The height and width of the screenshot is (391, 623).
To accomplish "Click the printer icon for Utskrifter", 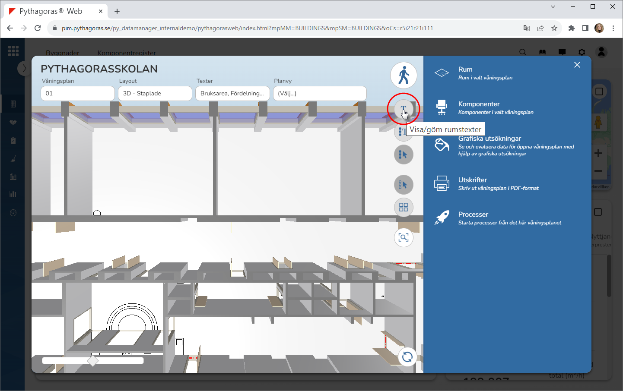I will coord(442,183).
